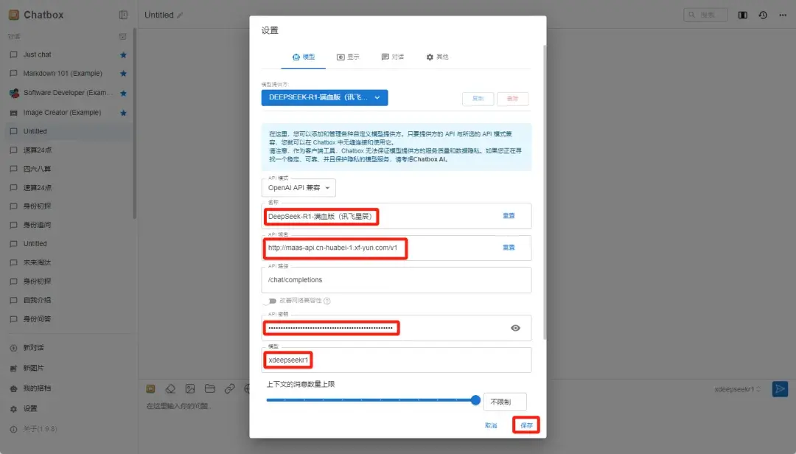This screenshot has width=796, height=454.
Task: Open conversation history clock icon
Action: tap(763, 15)
